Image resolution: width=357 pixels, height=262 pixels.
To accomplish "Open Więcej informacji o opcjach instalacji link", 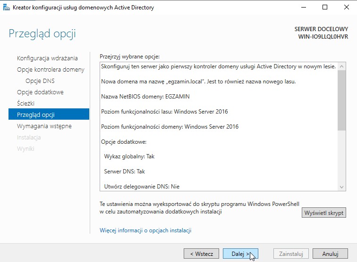I will (145, 230).
